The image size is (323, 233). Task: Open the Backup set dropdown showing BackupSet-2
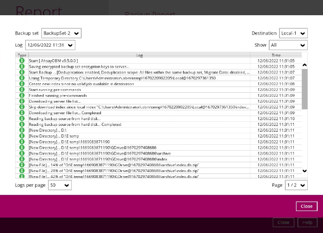61,33
